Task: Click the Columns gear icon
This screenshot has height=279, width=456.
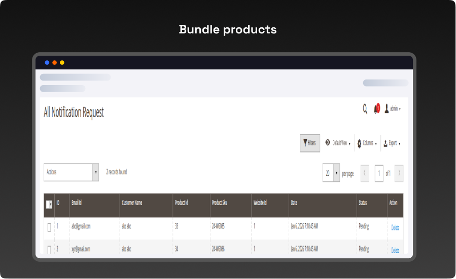Action: click(x=359, y=143)
